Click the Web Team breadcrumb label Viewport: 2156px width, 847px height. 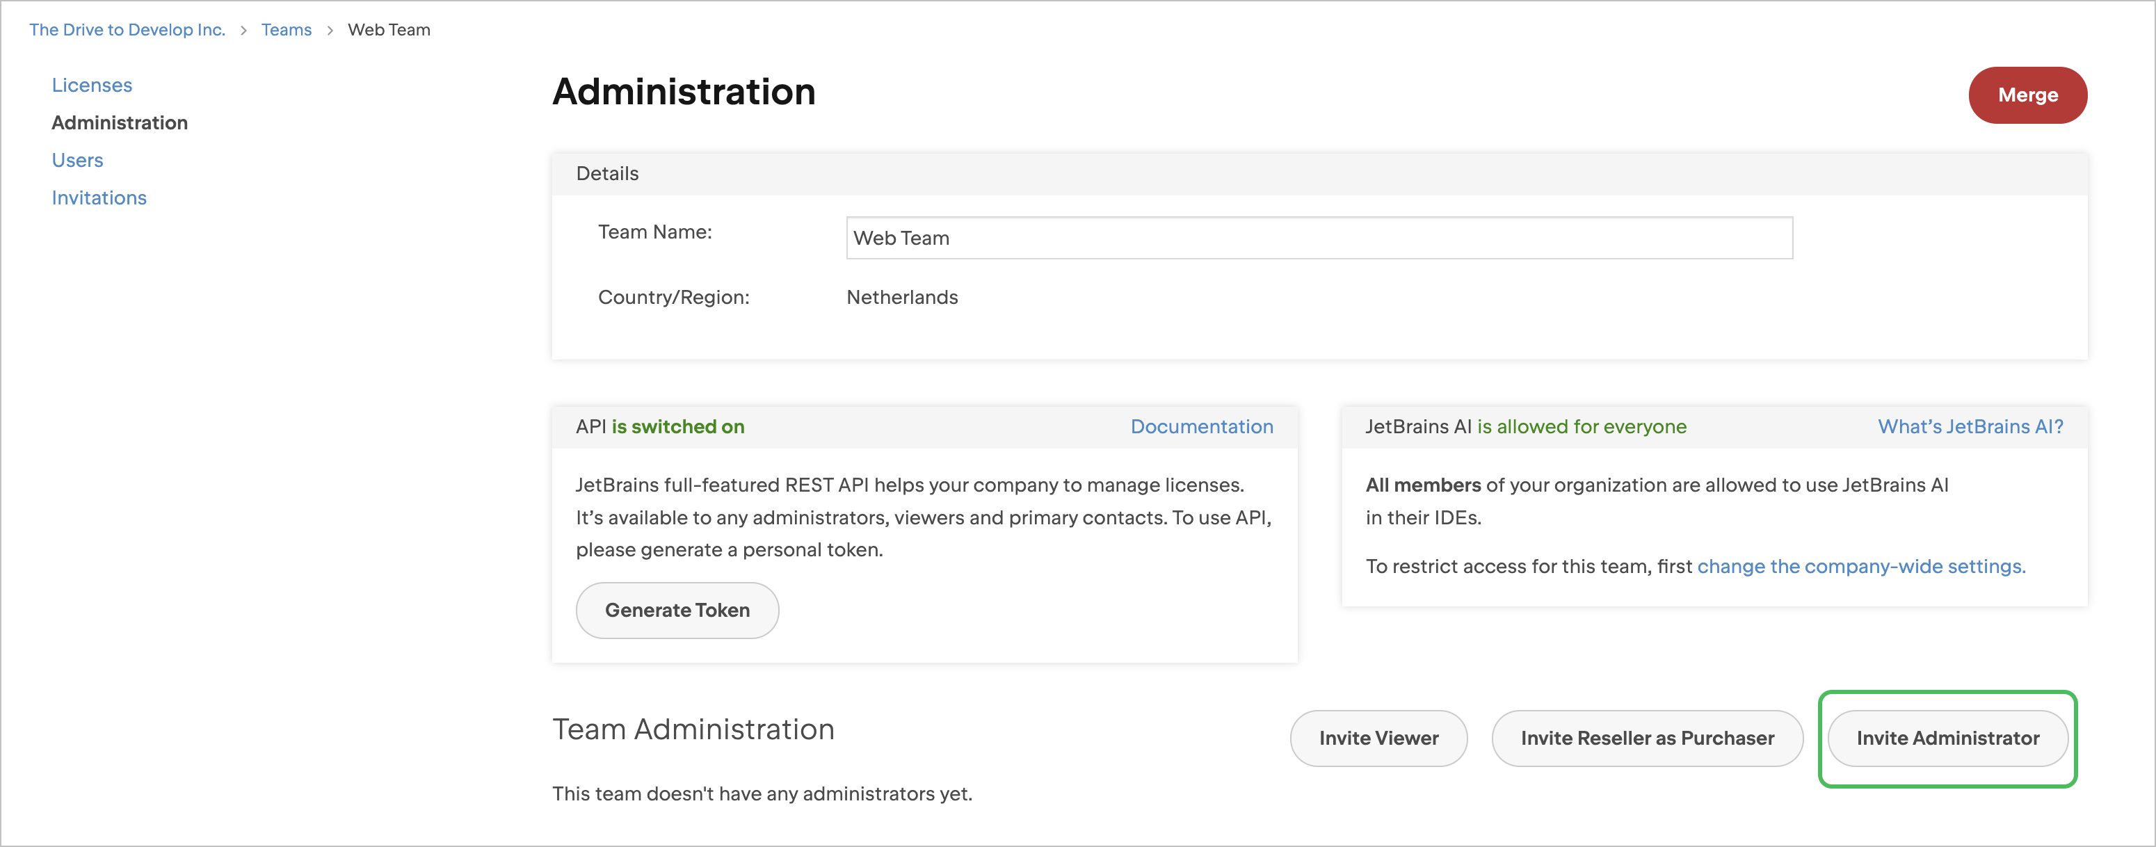pyautogui.click(x=388, y=30)
